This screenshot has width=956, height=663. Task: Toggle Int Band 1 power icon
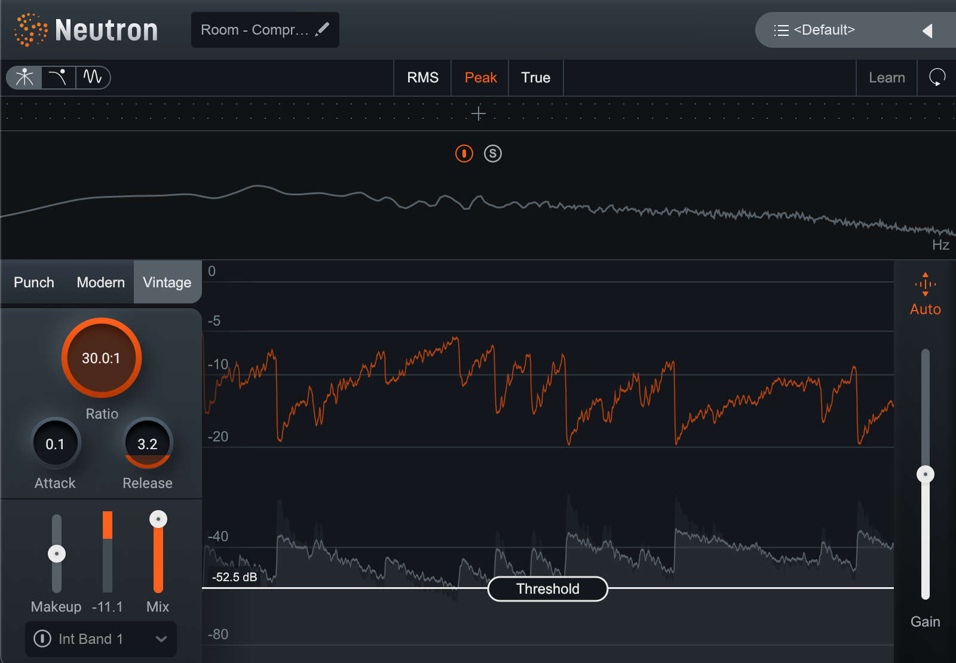pos(42,639)
